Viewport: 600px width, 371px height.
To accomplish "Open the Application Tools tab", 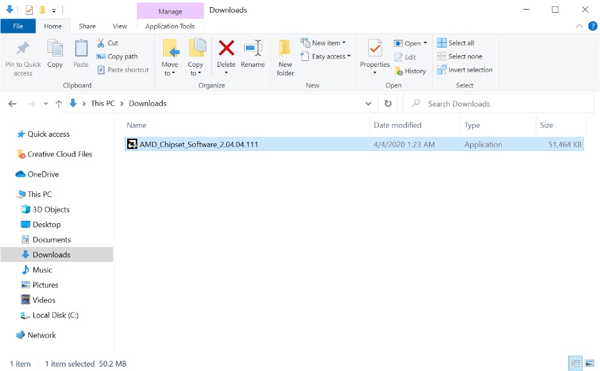I will (x=170, y=26).
